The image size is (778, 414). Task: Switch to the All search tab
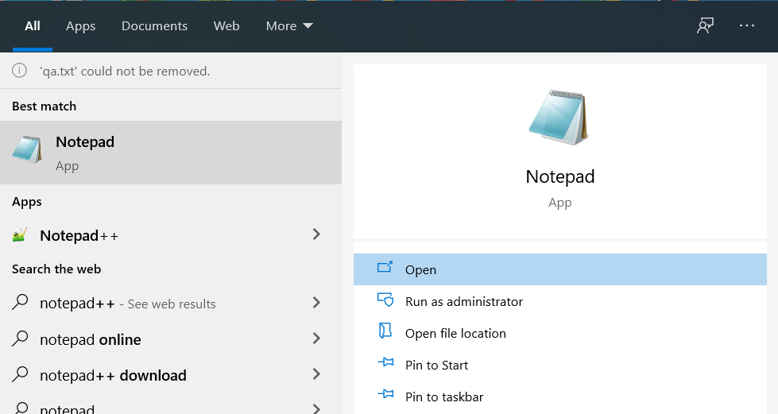[33, 25]
